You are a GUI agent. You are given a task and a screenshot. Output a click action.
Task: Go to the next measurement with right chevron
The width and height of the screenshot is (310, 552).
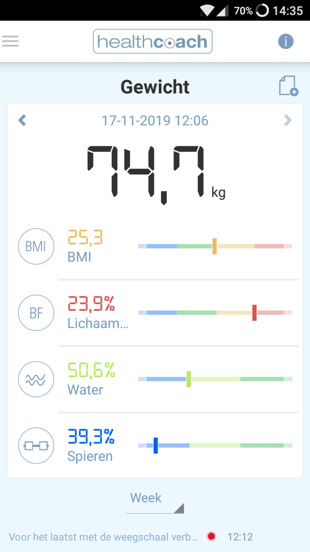tap(288, 120)
